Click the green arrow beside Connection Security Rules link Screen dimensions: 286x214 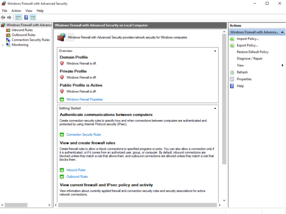pyautogui.click(x=62, y=135)
